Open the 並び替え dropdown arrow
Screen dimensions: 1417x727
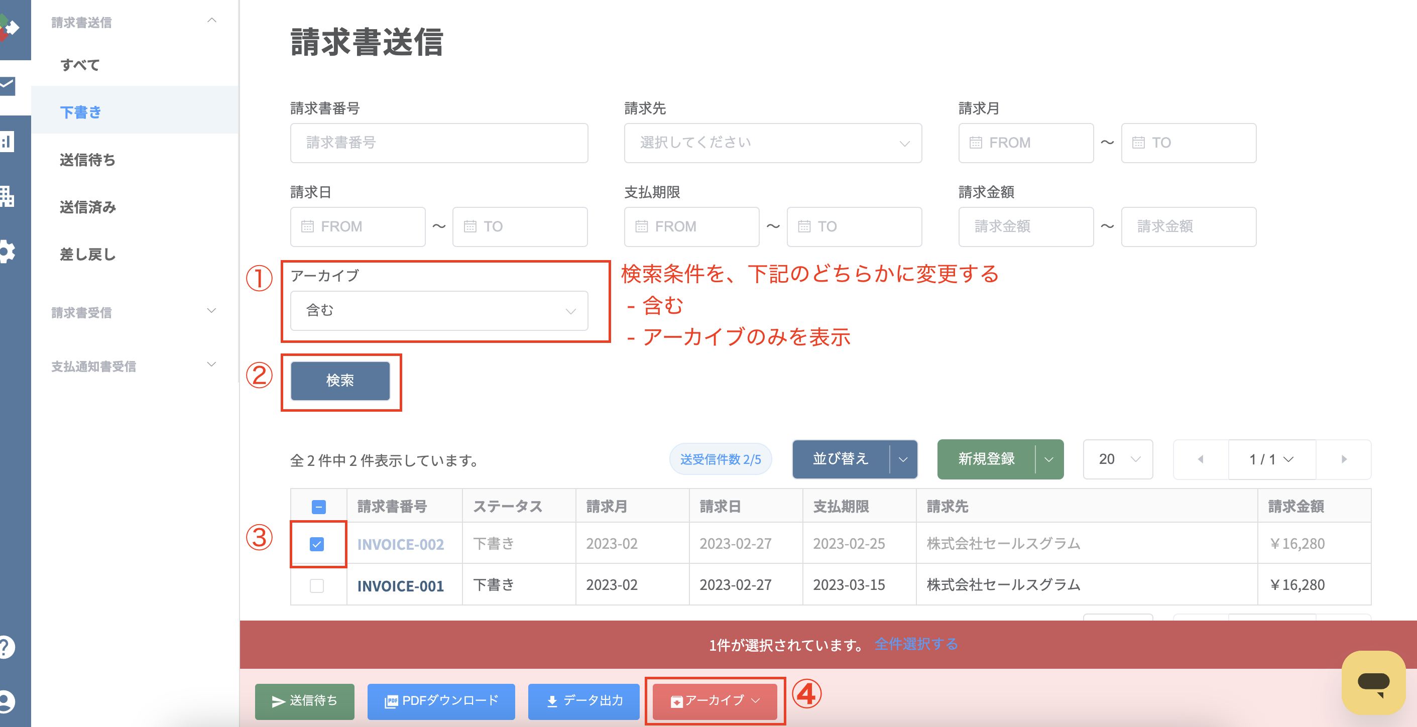[x=903, y=459]
